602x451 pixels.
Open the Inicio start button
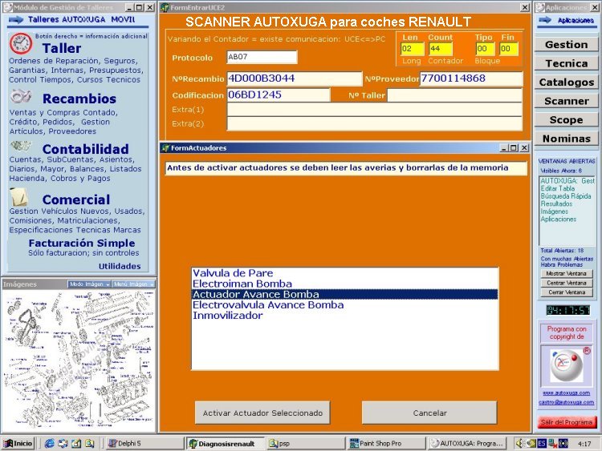click(x=18, y=443)
